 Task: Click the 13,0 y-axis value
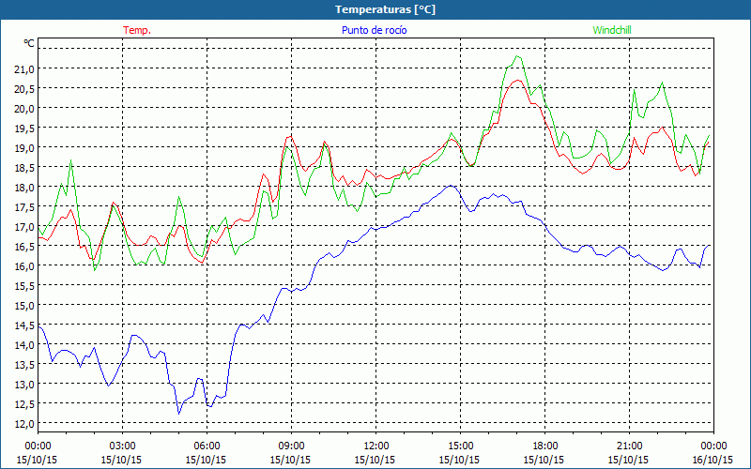(24, 384)
